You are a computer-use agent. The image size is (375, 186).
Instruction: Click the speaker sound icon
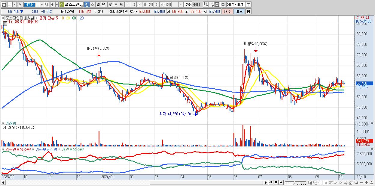[52, 4]
